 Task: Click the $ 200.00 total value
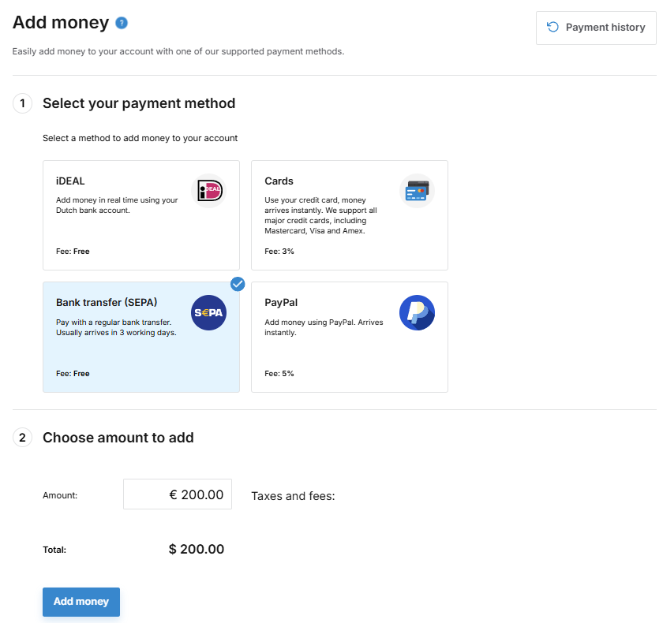click(197, 549)
